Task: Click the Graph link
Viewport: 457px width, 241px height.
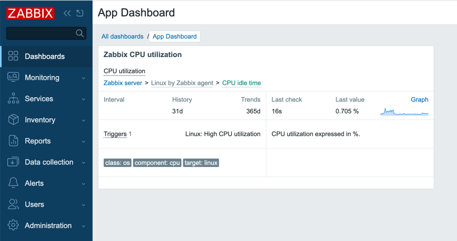Action: click(x=419, y=100)
